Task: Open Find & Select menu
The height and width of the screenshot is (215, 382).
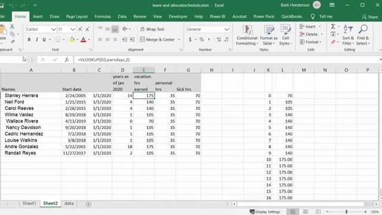Action: 363,35
